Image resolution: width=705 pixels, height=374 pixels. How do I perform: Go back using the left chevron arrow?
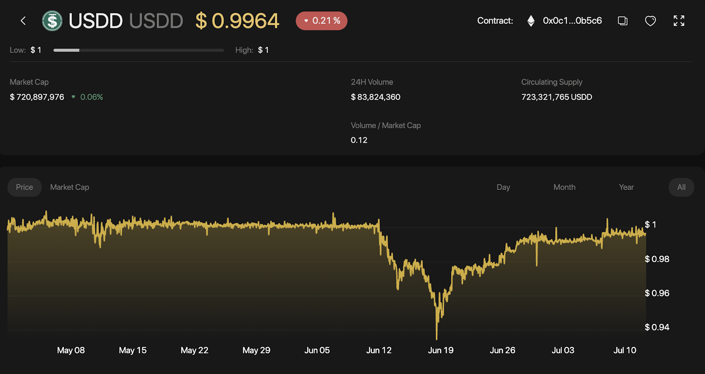point(23,21)
